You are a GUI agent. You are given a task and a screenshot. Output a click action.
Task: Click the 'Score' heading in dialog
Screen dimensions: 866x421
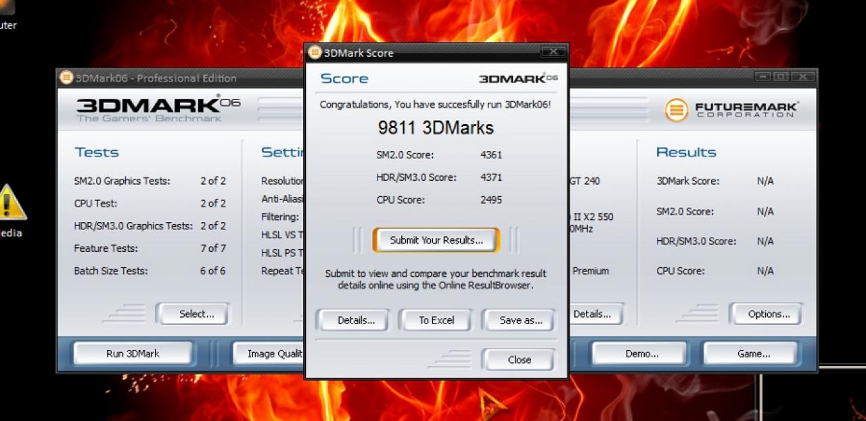coord(344,79)
